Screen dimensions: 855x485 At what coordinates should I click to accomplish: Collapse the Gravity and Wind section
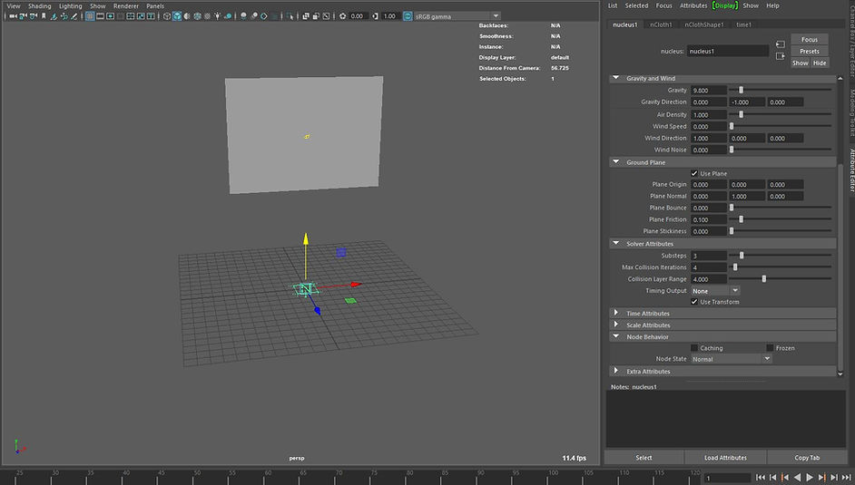tap(616, 78)
